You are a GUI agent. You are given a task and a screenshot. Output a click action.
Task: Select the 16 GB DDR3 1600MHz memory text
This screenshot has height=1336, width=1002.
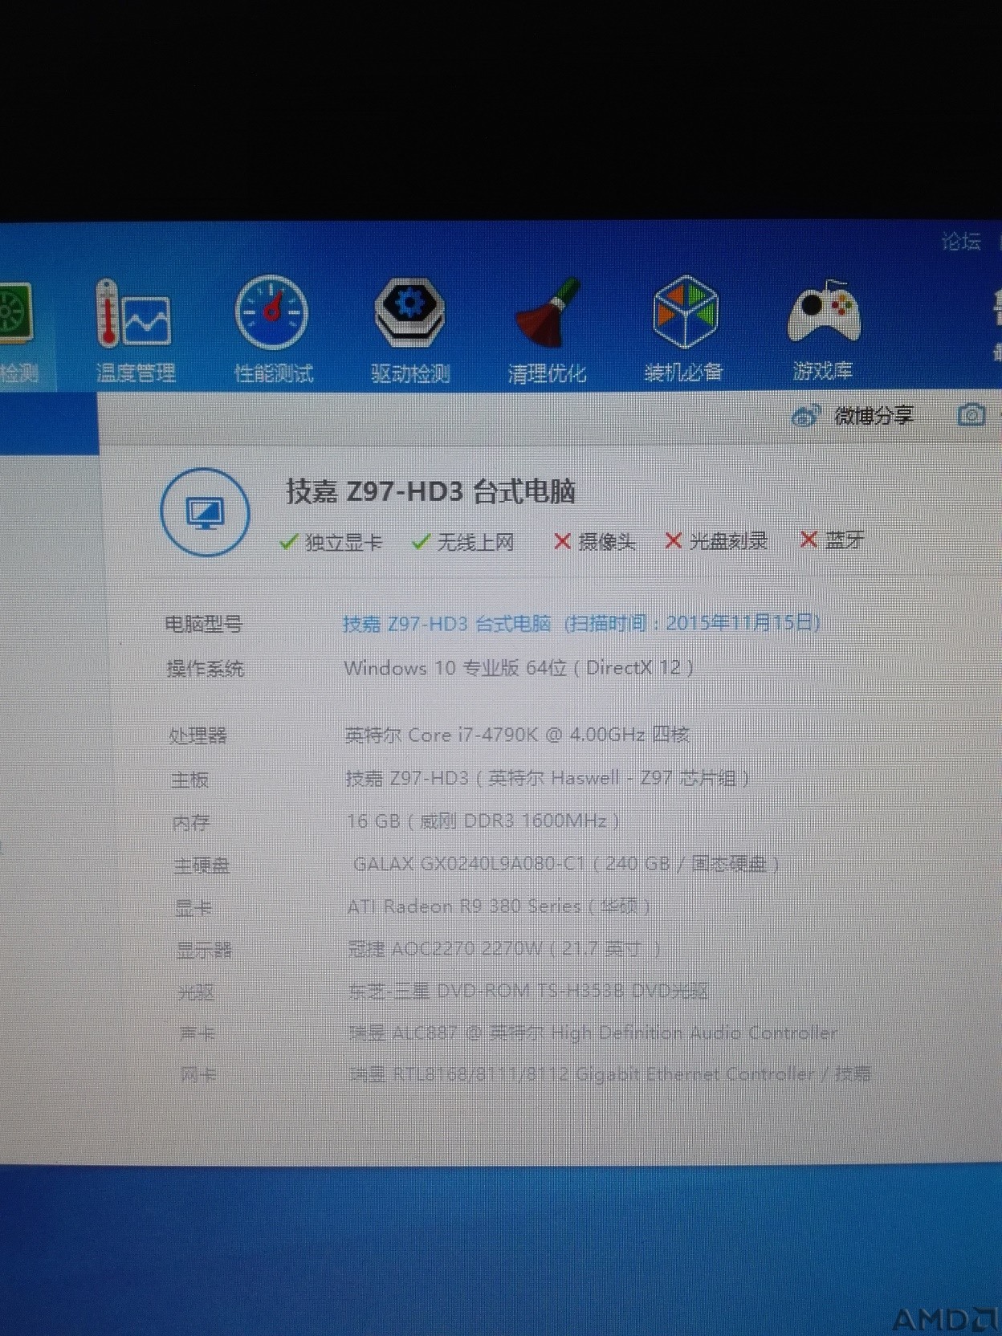point(483,821)
